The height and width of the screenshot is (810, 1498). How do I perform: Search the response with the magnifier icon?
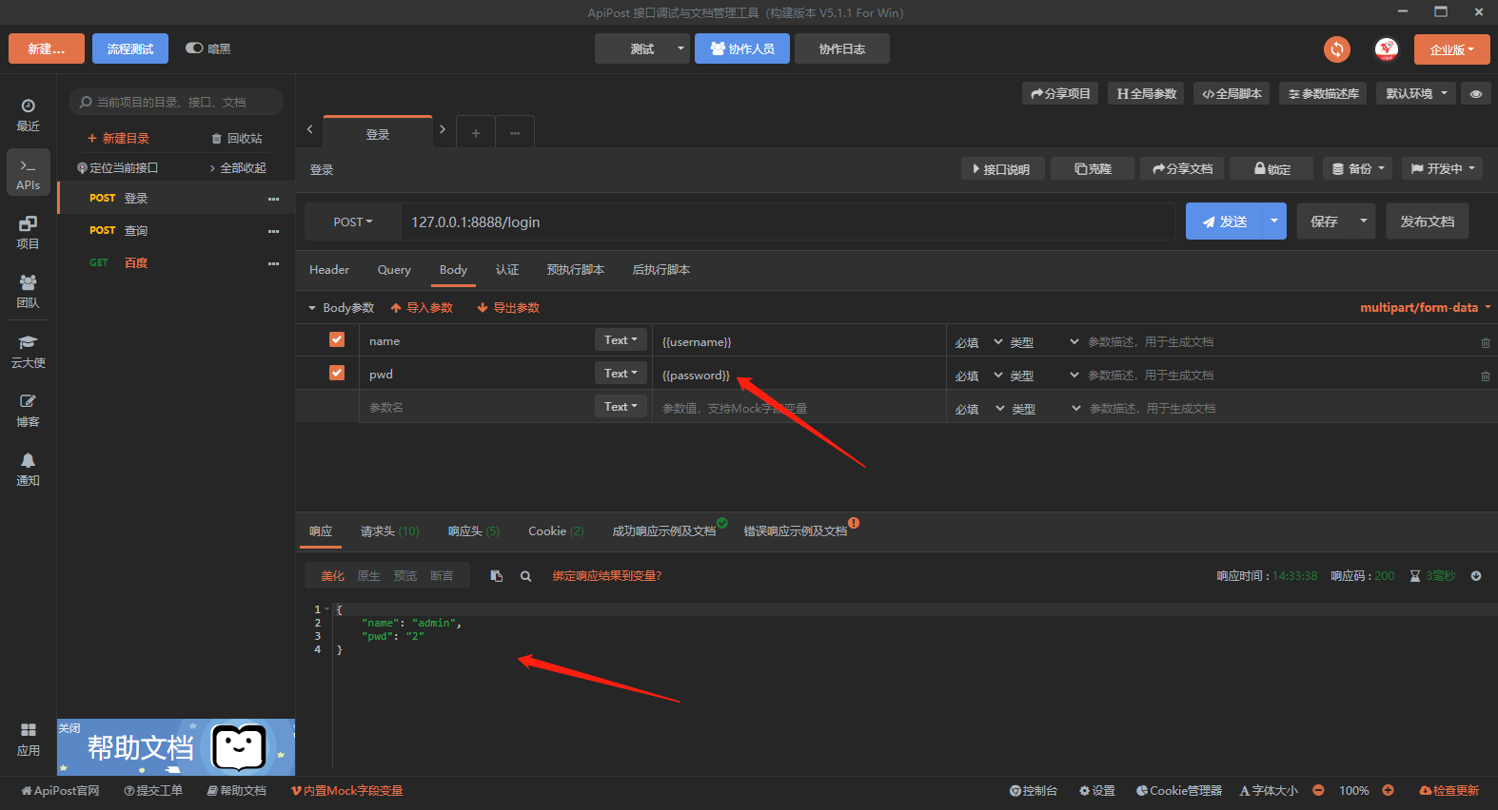click(x=525, y=576)
